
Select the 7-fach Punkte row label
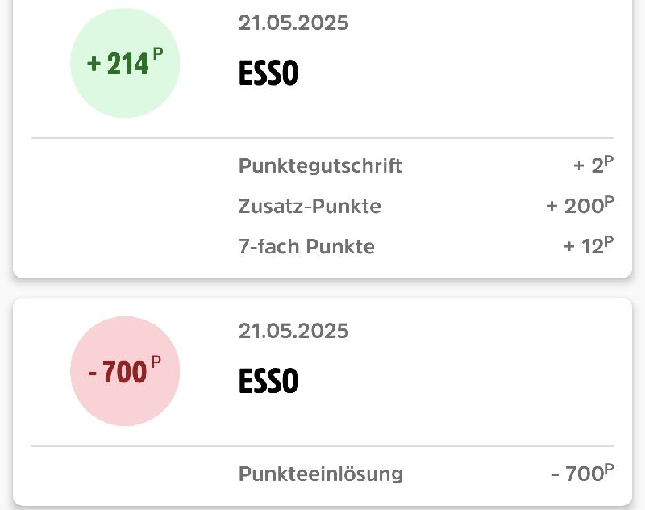[306, 246]
